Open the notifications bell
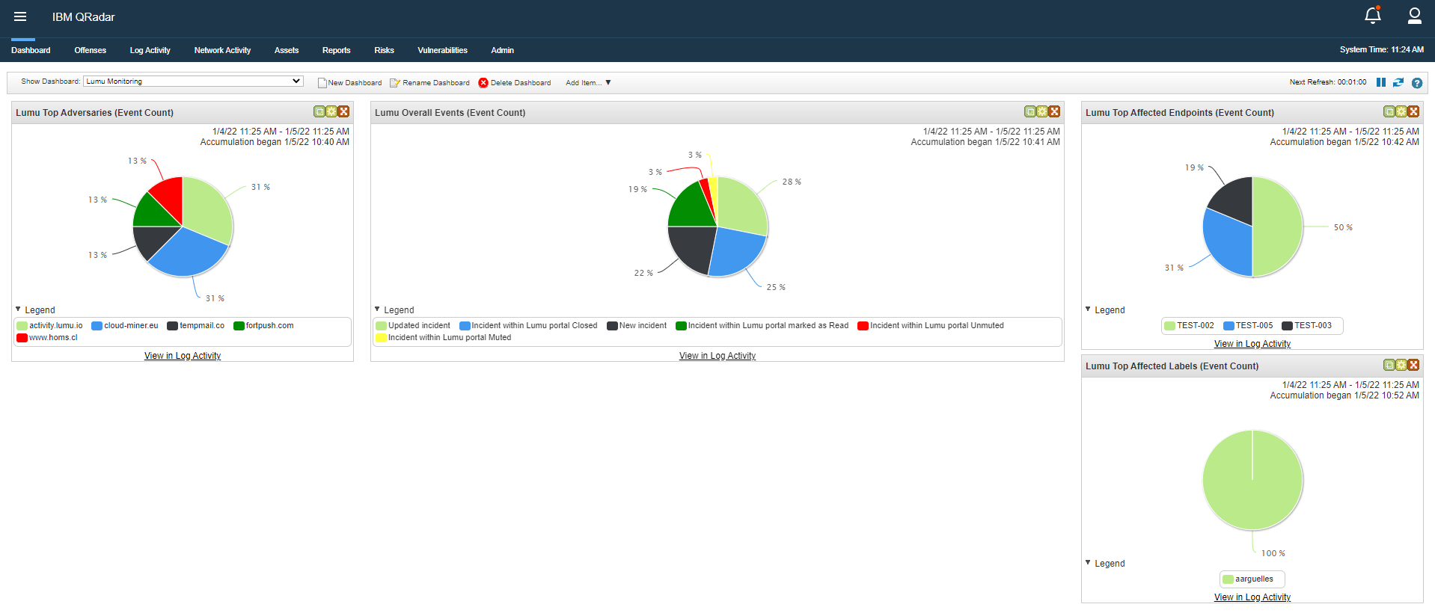The height and width of the screenshot is (613, 1435). tap(1372, 16)
